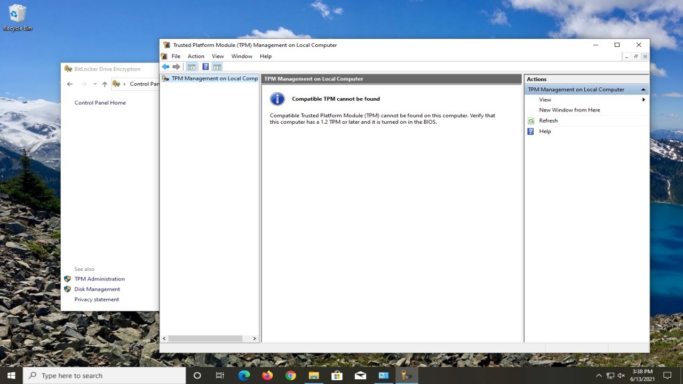The width and height of the screenshot is (683, 384).
Task: Open recent locations dropdown in BitLocker window
Action: [95, 84]
